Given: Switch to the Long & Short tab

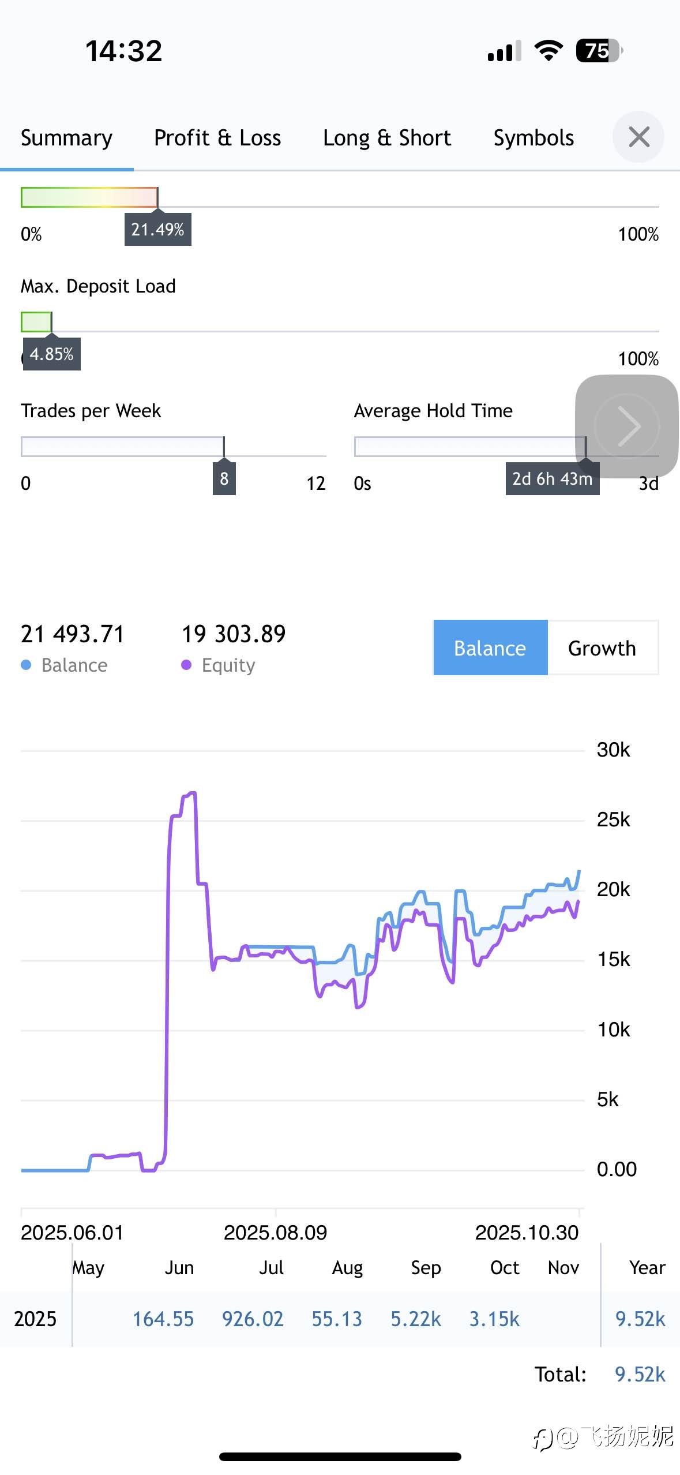Looking at the screenshot, I should coord(387,138).
